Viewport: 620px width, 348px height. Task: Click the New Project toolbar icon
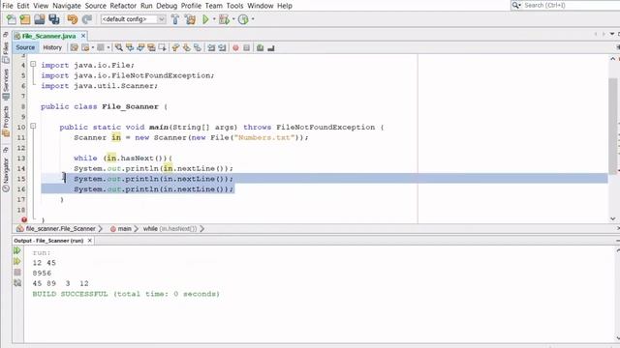[x=25, y=19]
